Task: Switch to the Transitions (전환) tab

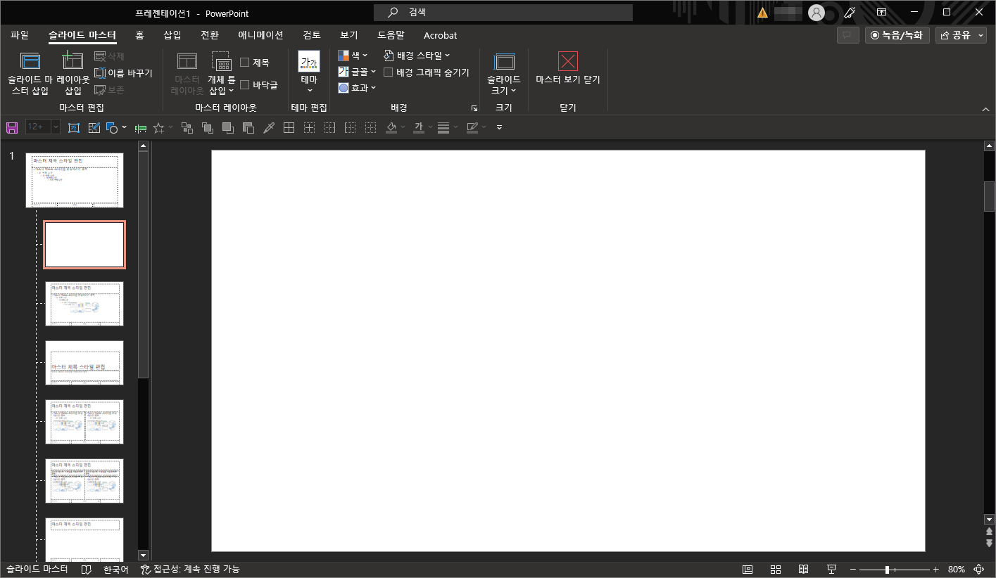Action: point(210,34)
